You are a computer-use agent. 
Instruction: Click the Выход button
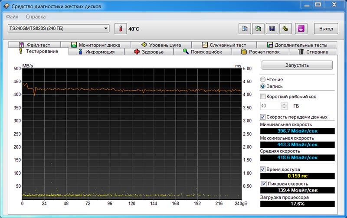[326, 29]
